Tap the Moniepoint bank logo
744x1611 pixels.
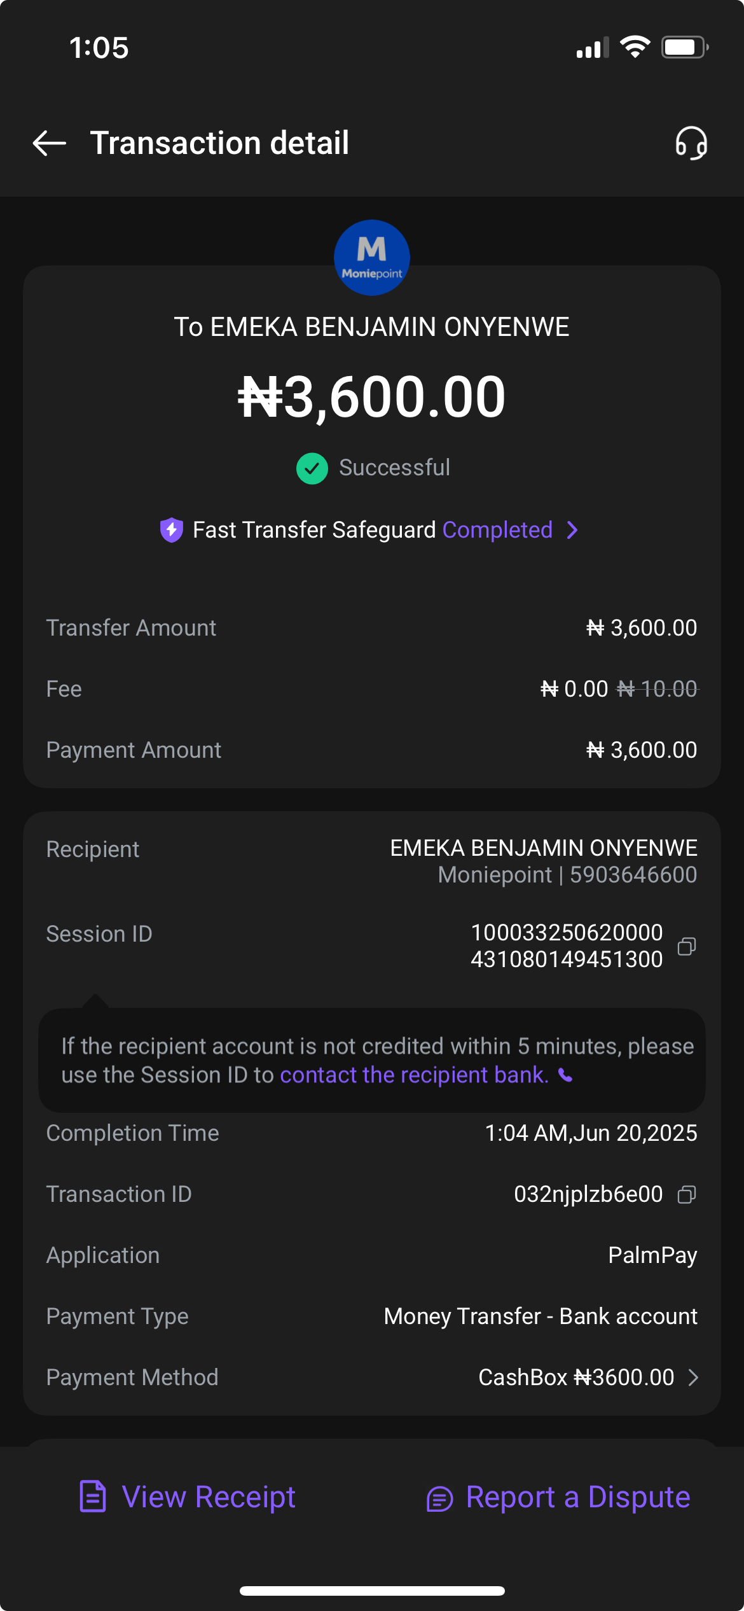coord(372,258)
